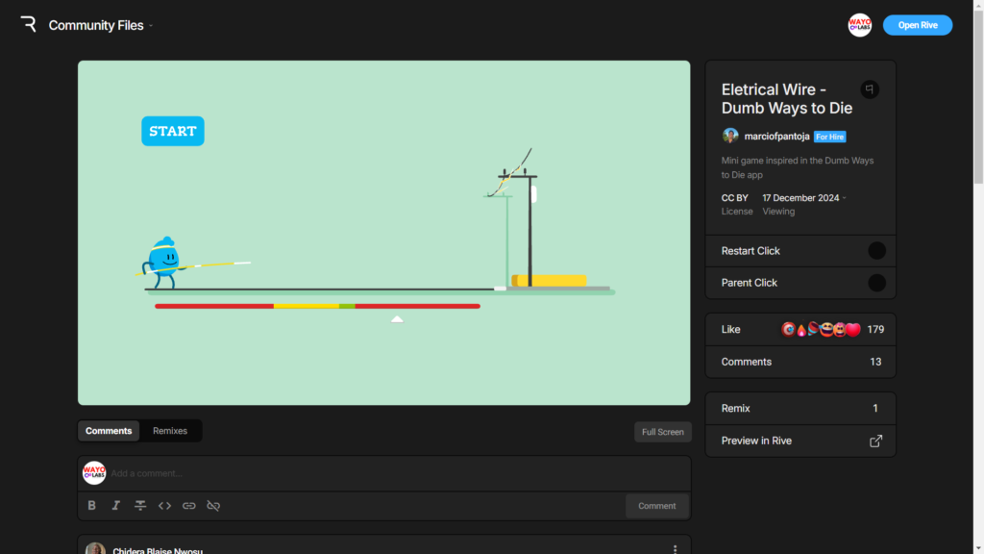This screenshot has height=554, width=984.
Task: Open the comment's three-dot options menu
Action: point(675,549)
